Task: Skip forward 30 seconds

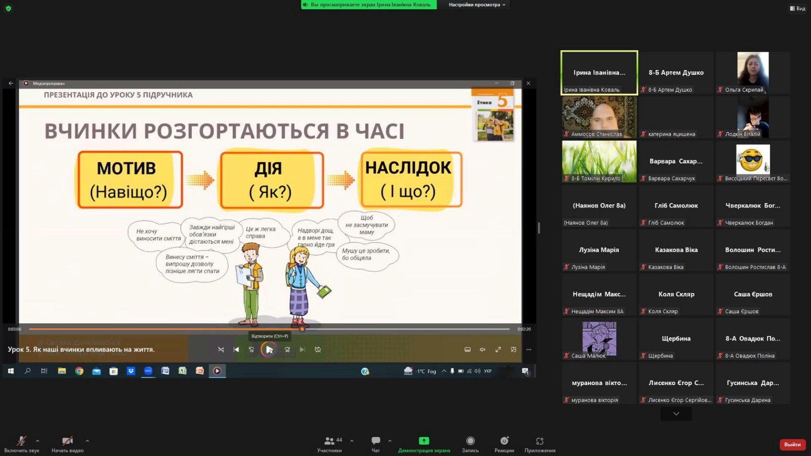Action: 287,350
